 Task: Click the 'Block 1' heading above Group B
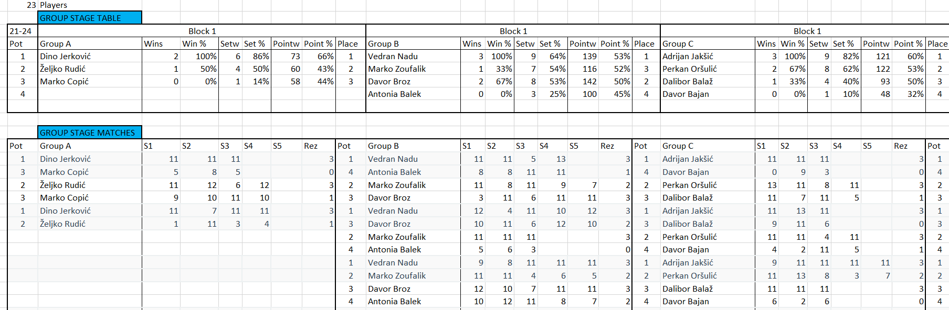[513, 31]
